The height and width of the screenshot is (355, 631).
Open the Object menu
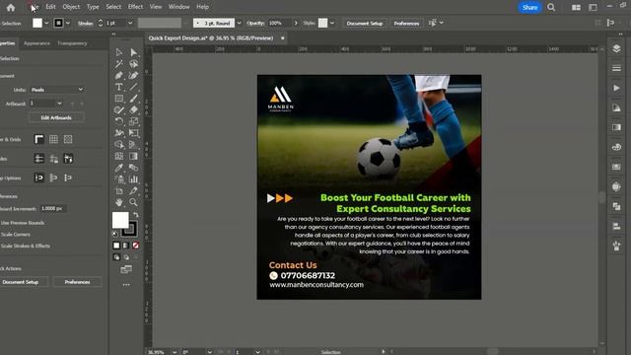[x=71, y=7]
